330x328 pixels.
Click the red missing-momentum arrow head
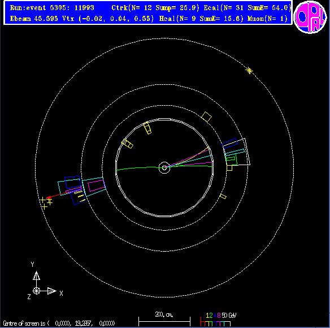click(x=49, y=197)
